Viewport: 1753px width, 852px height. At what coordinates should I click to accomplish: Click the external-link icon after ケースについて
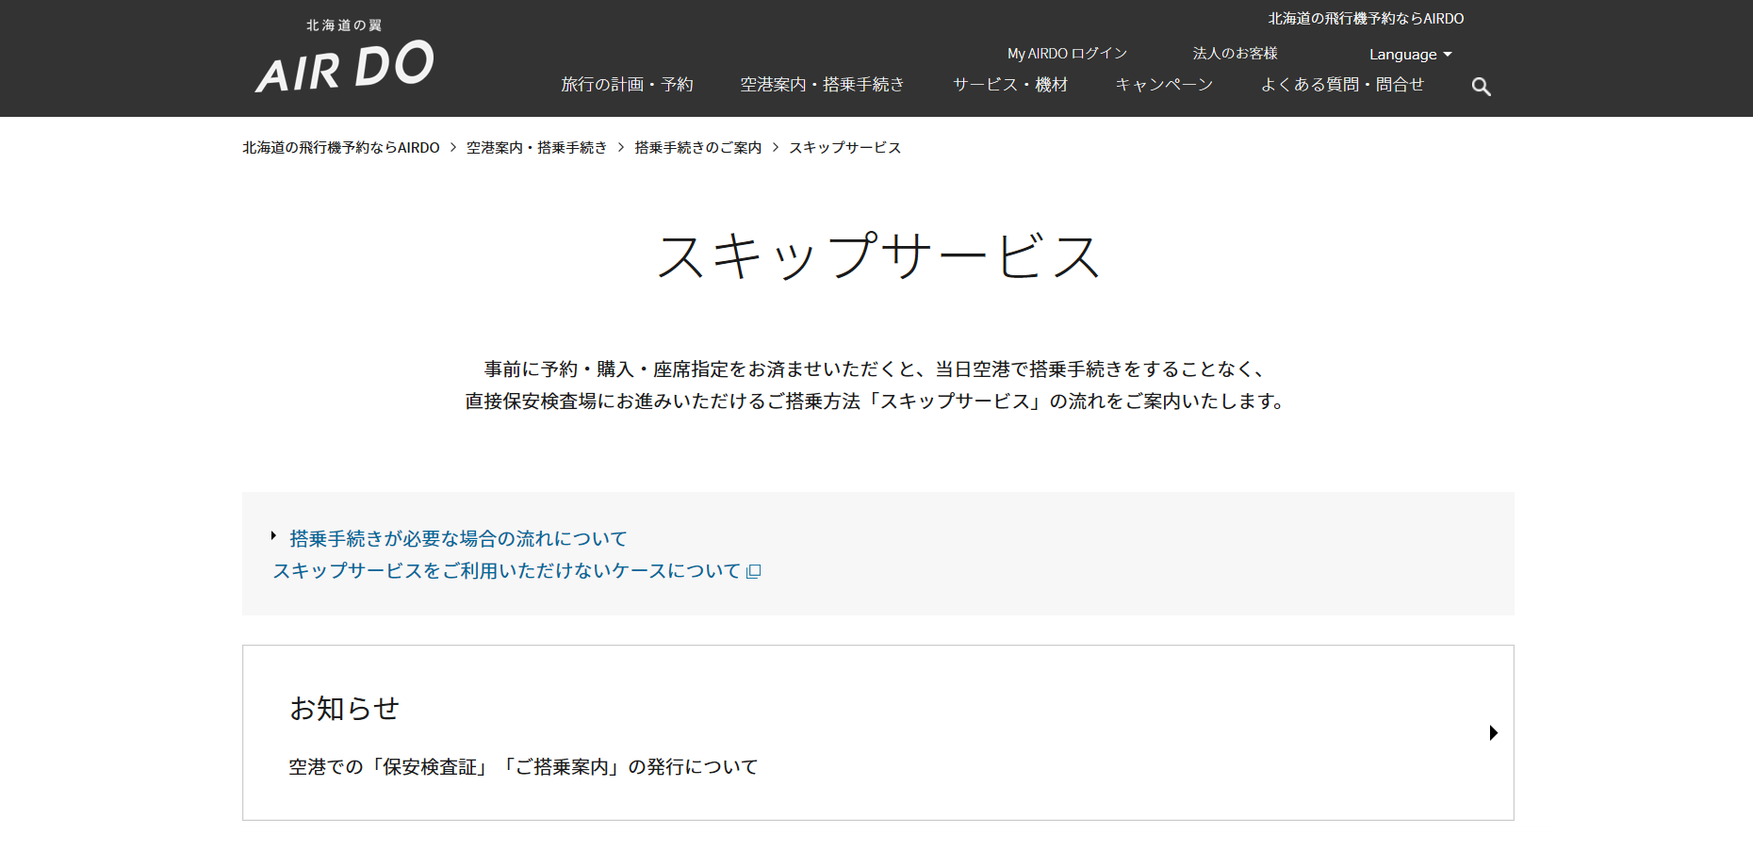(753, 571)
